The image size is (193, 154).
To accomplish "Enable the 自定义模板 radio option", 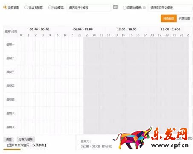I will 124,8.
